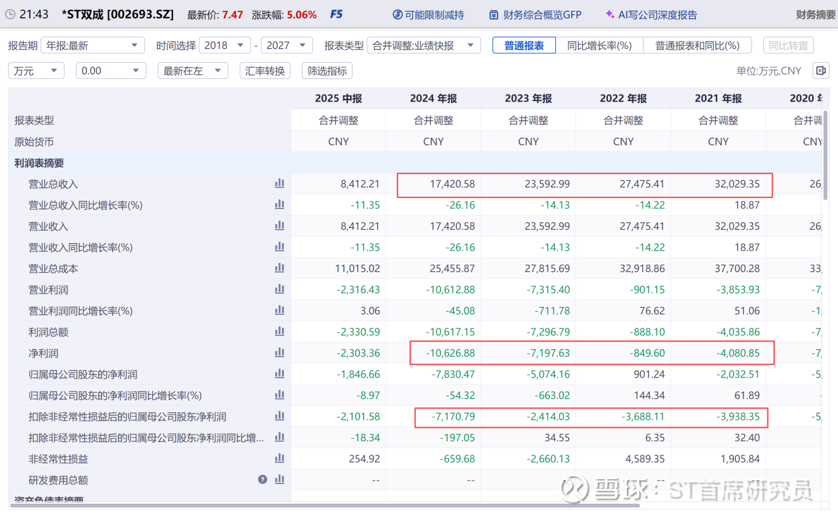Open the unit dropdown showing 万元

36,71
